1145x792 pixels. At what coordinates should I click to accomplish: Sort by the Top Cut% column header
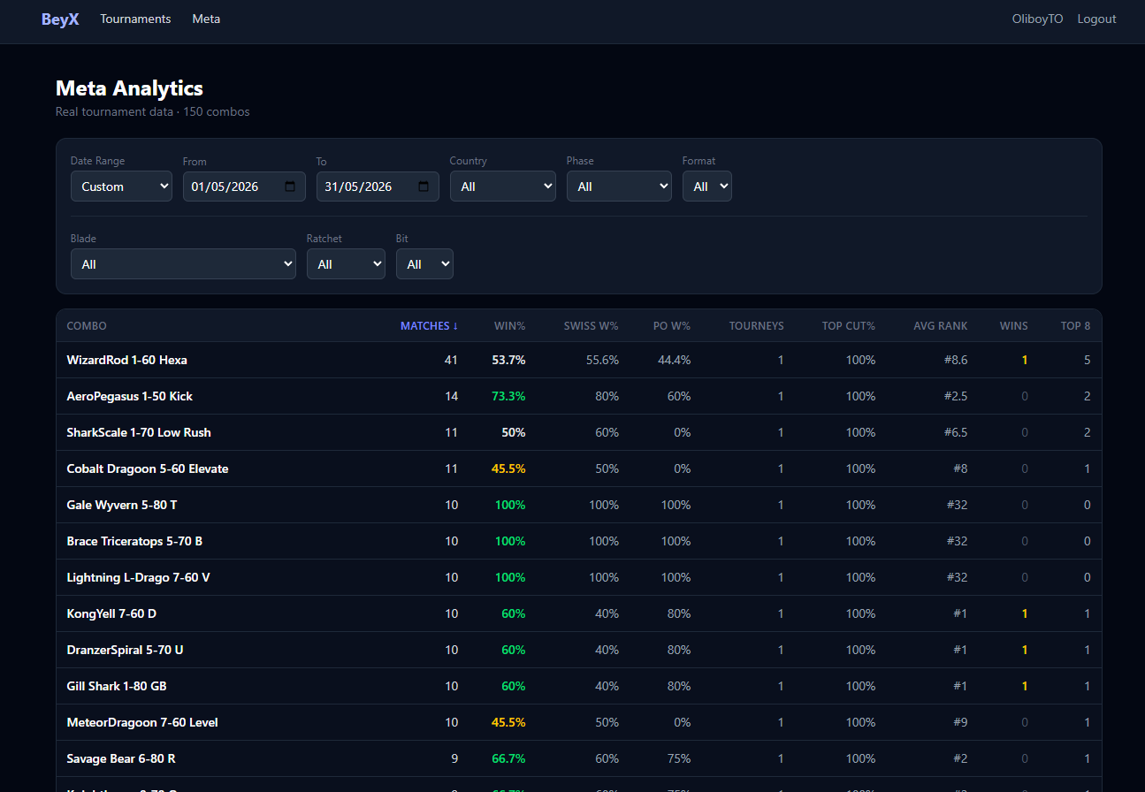(x=848, y=326)
